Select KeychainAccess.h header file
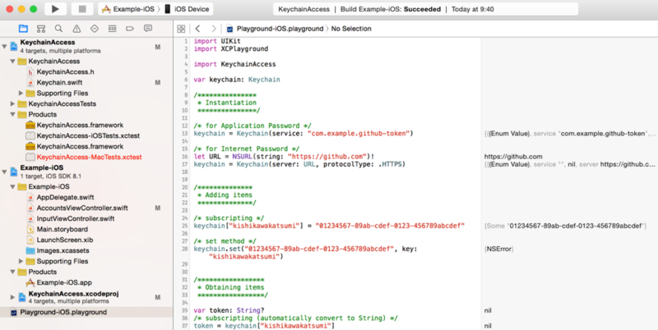 click(65, 71)
